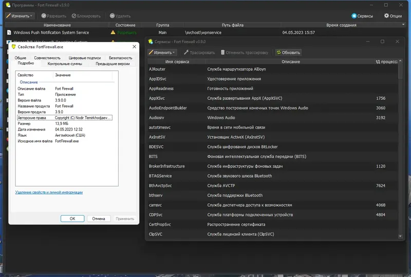Select AxInstSV service row
The height and width of the screenshot is (277, 411).
pyautogui.click(x=273, y=137)
